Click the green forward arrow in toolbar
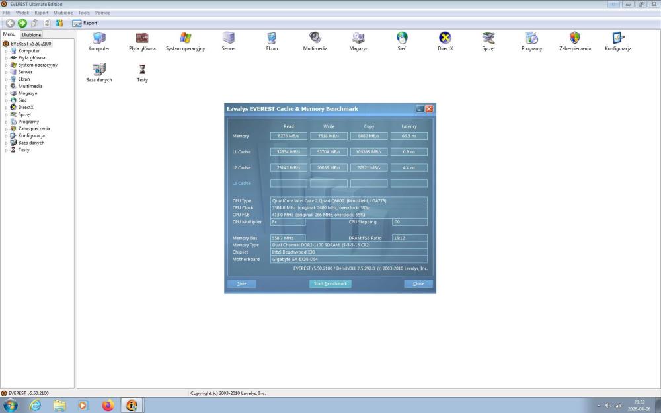The image size is (661, 413). [x=22, y=23]
